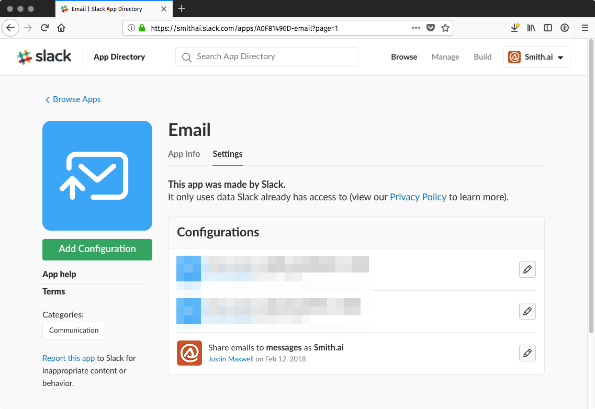Click the Configurations heading
The image size is (595, 409).
tap(218, 232)
